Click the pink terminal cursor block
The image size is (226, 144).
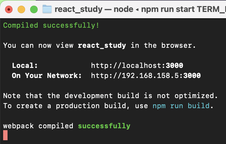5,135
